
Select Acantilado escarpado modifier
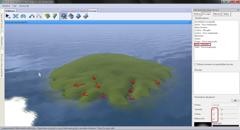[x=205, y=22]
